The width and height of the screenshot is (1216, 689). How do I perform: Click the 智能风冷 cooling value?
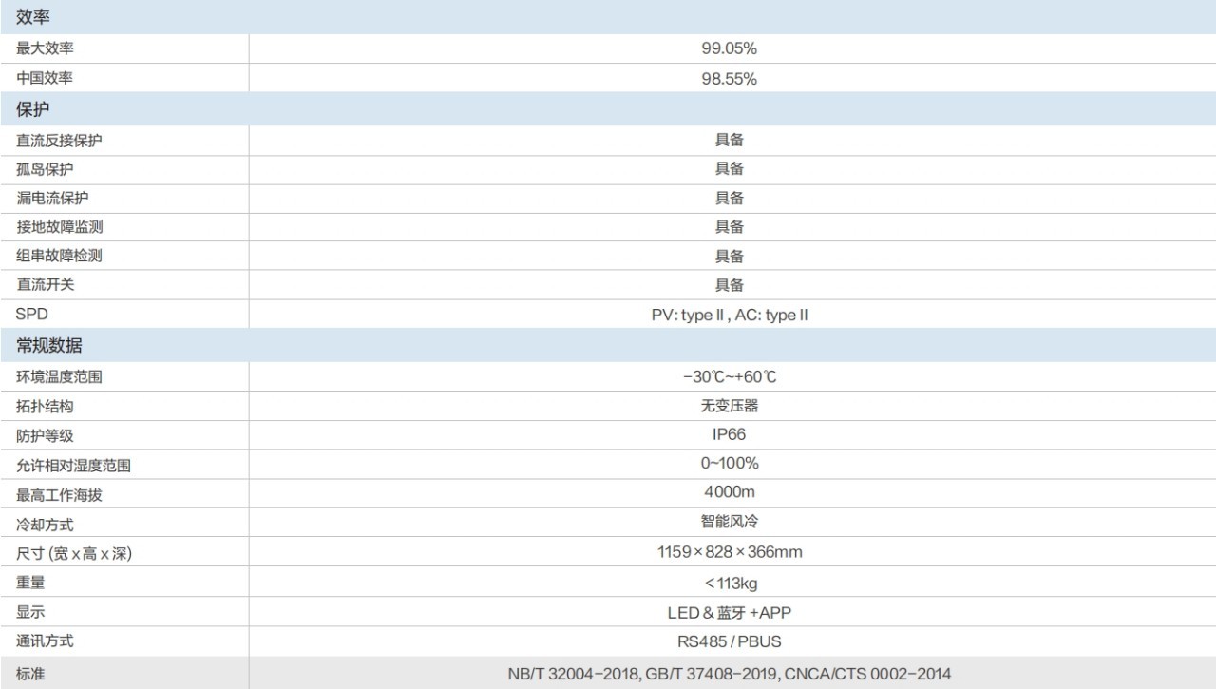coord(729,522)
